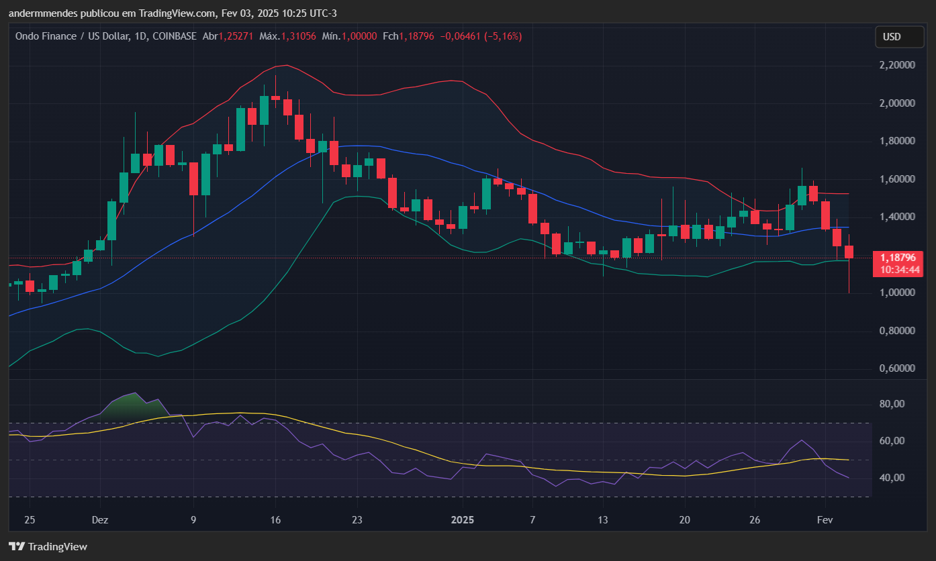Click the 1,60000 price axis label

click(x=898, y=179)
